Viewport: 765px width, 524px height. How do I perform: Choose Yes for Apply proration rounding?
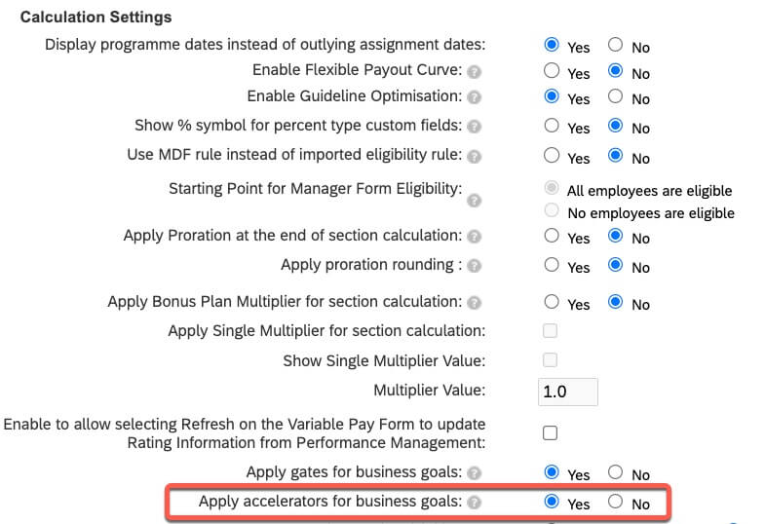pos(552,265)
